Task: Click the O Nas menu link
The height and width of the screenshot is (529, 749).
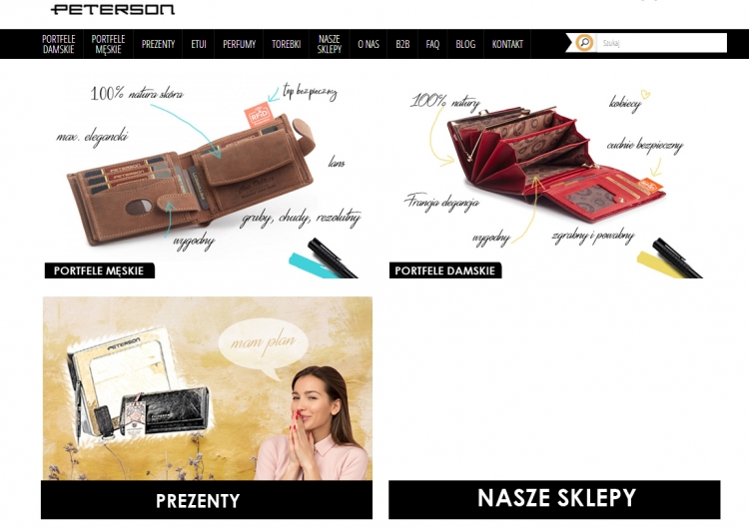Action: click(x=369, y=44)
